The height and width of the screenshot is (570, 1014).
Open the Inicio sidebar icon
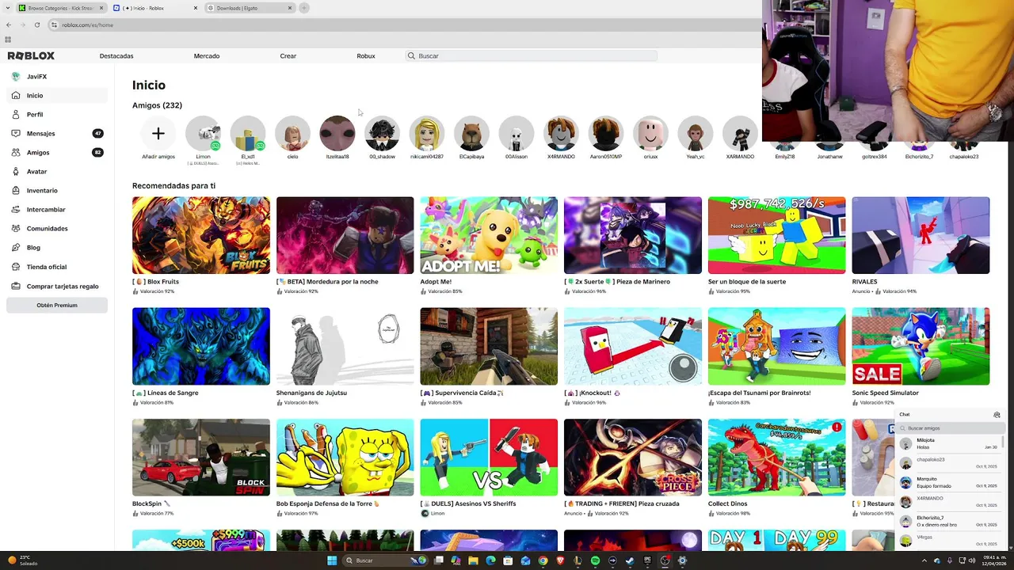click(x=16, y=96)
